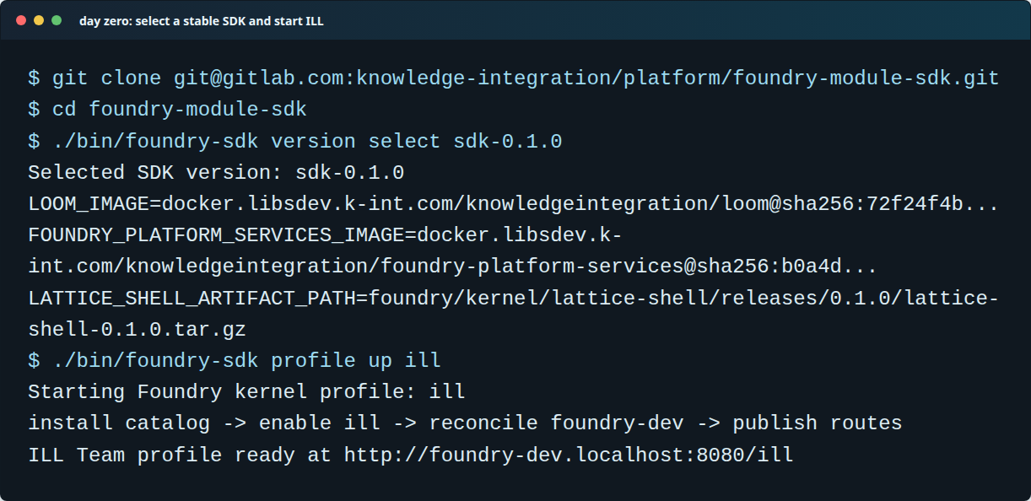Click the 'int.com/knowledgeintegration/foundry-platform-services@sha256:b0a4d...' line
1031x501 pixels.
click(x=453, y=267)
